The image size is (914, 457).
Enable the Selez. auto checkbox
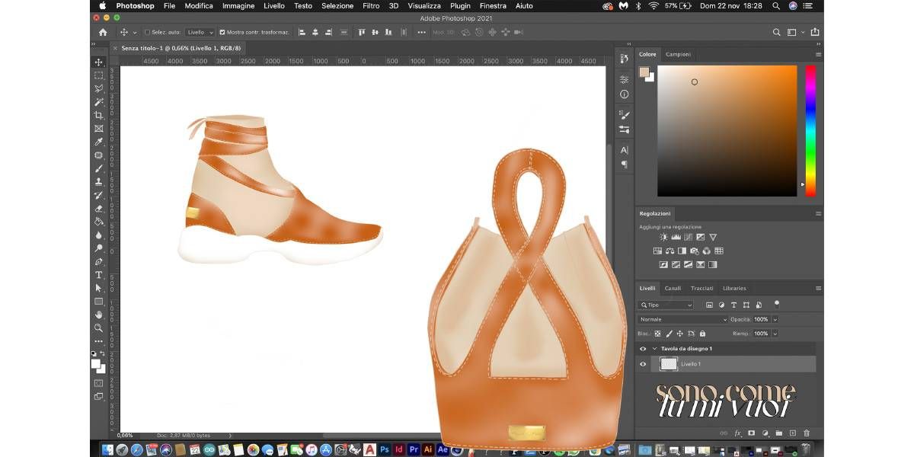147,33
